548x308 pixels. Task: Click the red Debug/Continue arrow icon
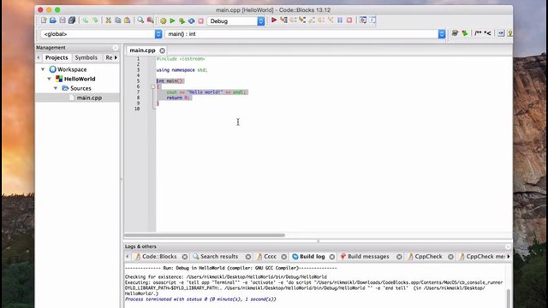274,21
